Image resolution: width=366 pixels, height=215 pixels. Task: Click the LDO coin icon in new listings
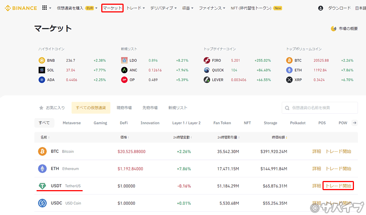pos(124,60)
